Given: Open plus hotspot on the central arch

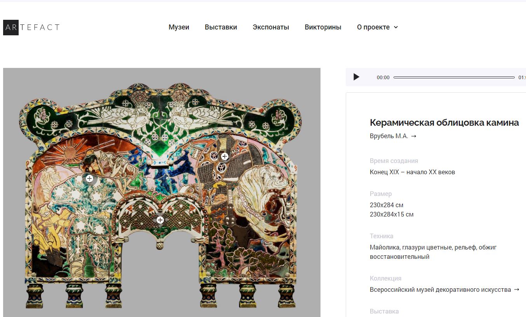Looking at the screenshot, I should (x=160, y=220).
